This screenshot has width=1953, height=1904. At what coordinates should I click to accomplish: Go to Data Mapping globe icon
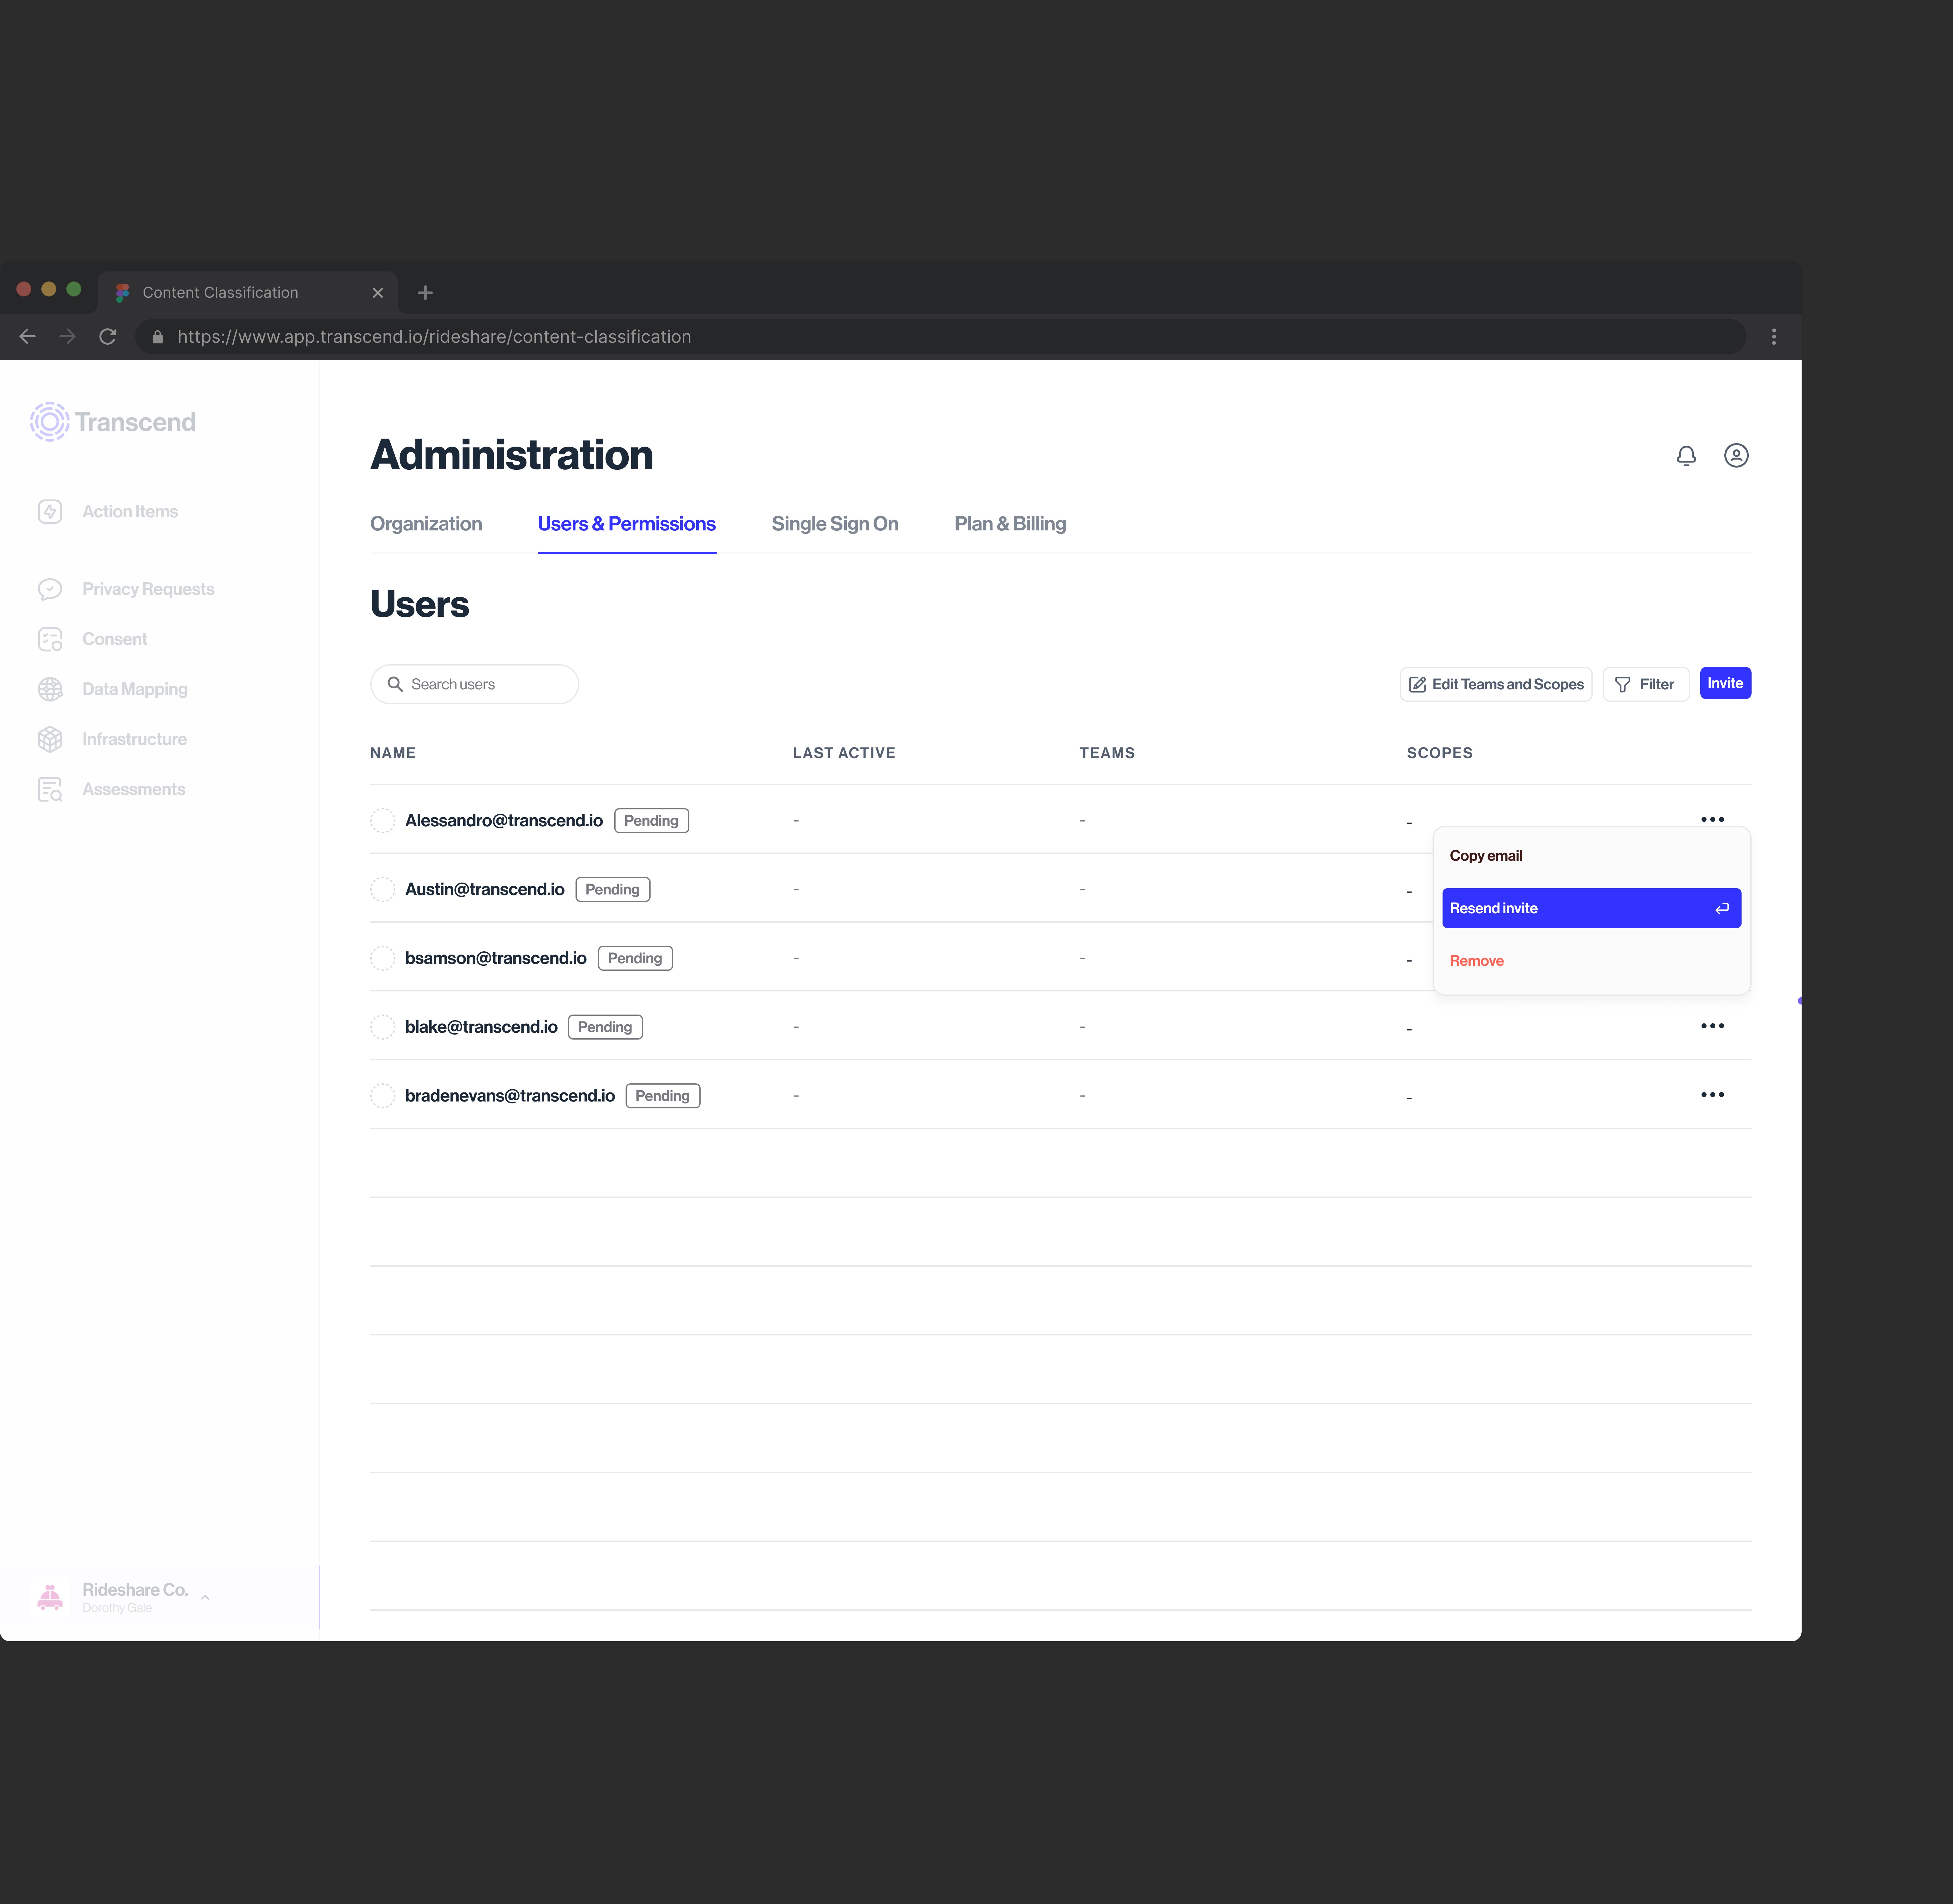pyautogui.click(x=50, y=689)
